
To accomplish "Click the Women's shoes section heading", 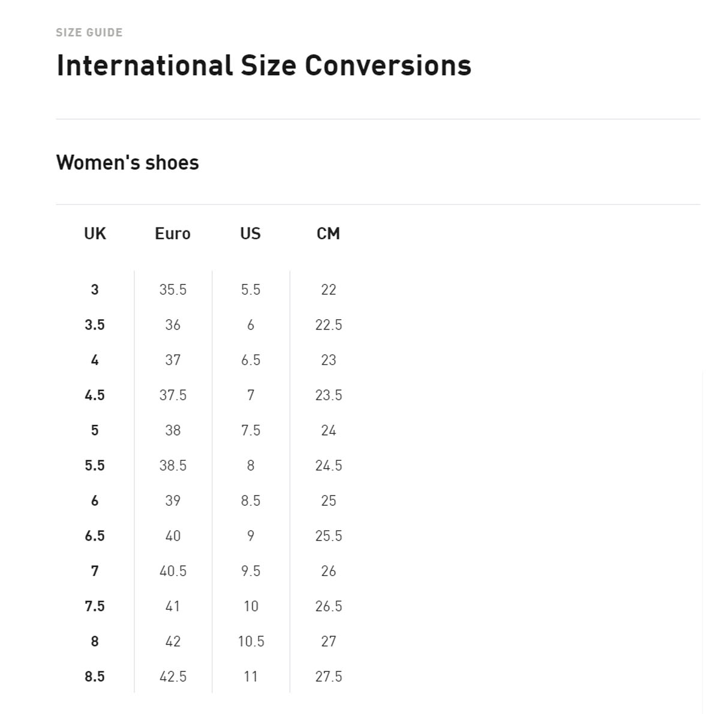I will pyautogui.click(x=128, y=163).
